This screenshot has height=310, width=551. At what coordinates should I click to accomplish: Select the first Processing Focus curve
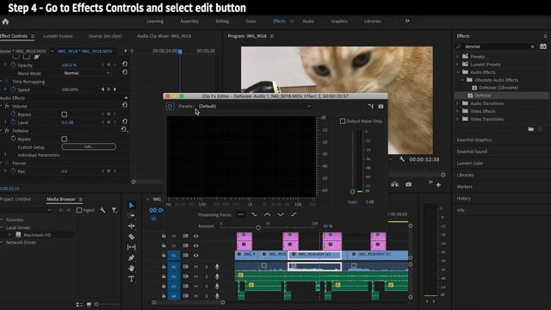point(241,214)
